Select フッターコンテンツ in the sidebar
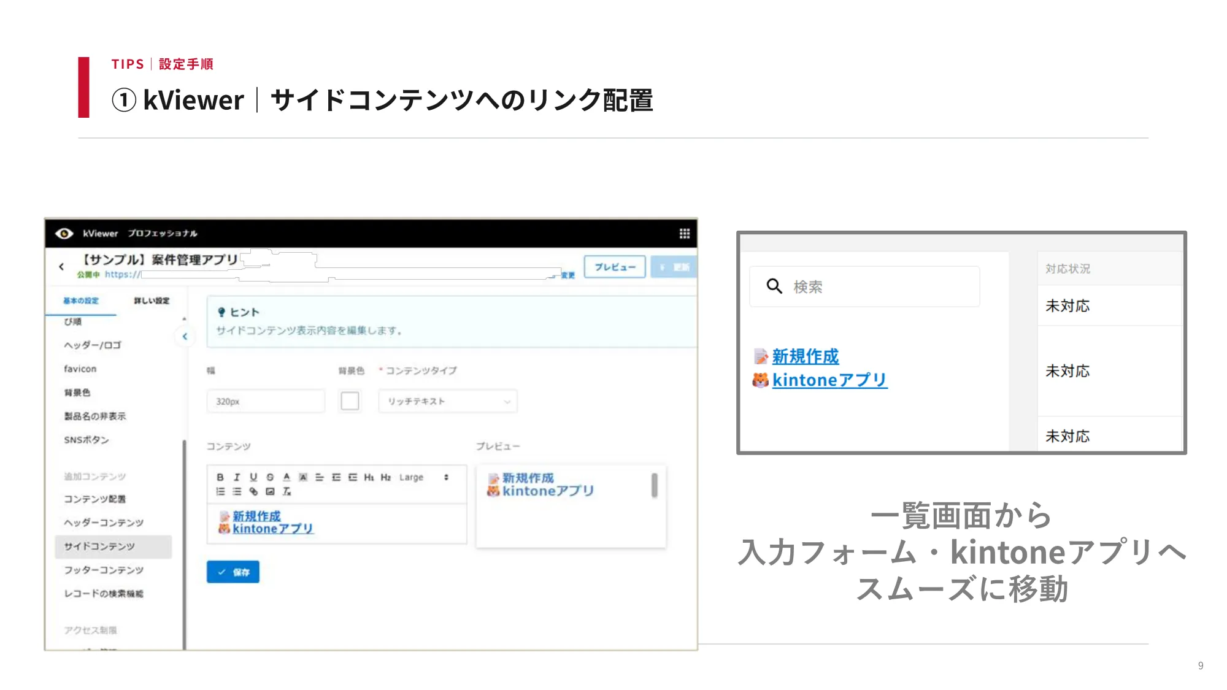Image resolution: width=1227 pixels, height=690 pixels. pos(104,570)
